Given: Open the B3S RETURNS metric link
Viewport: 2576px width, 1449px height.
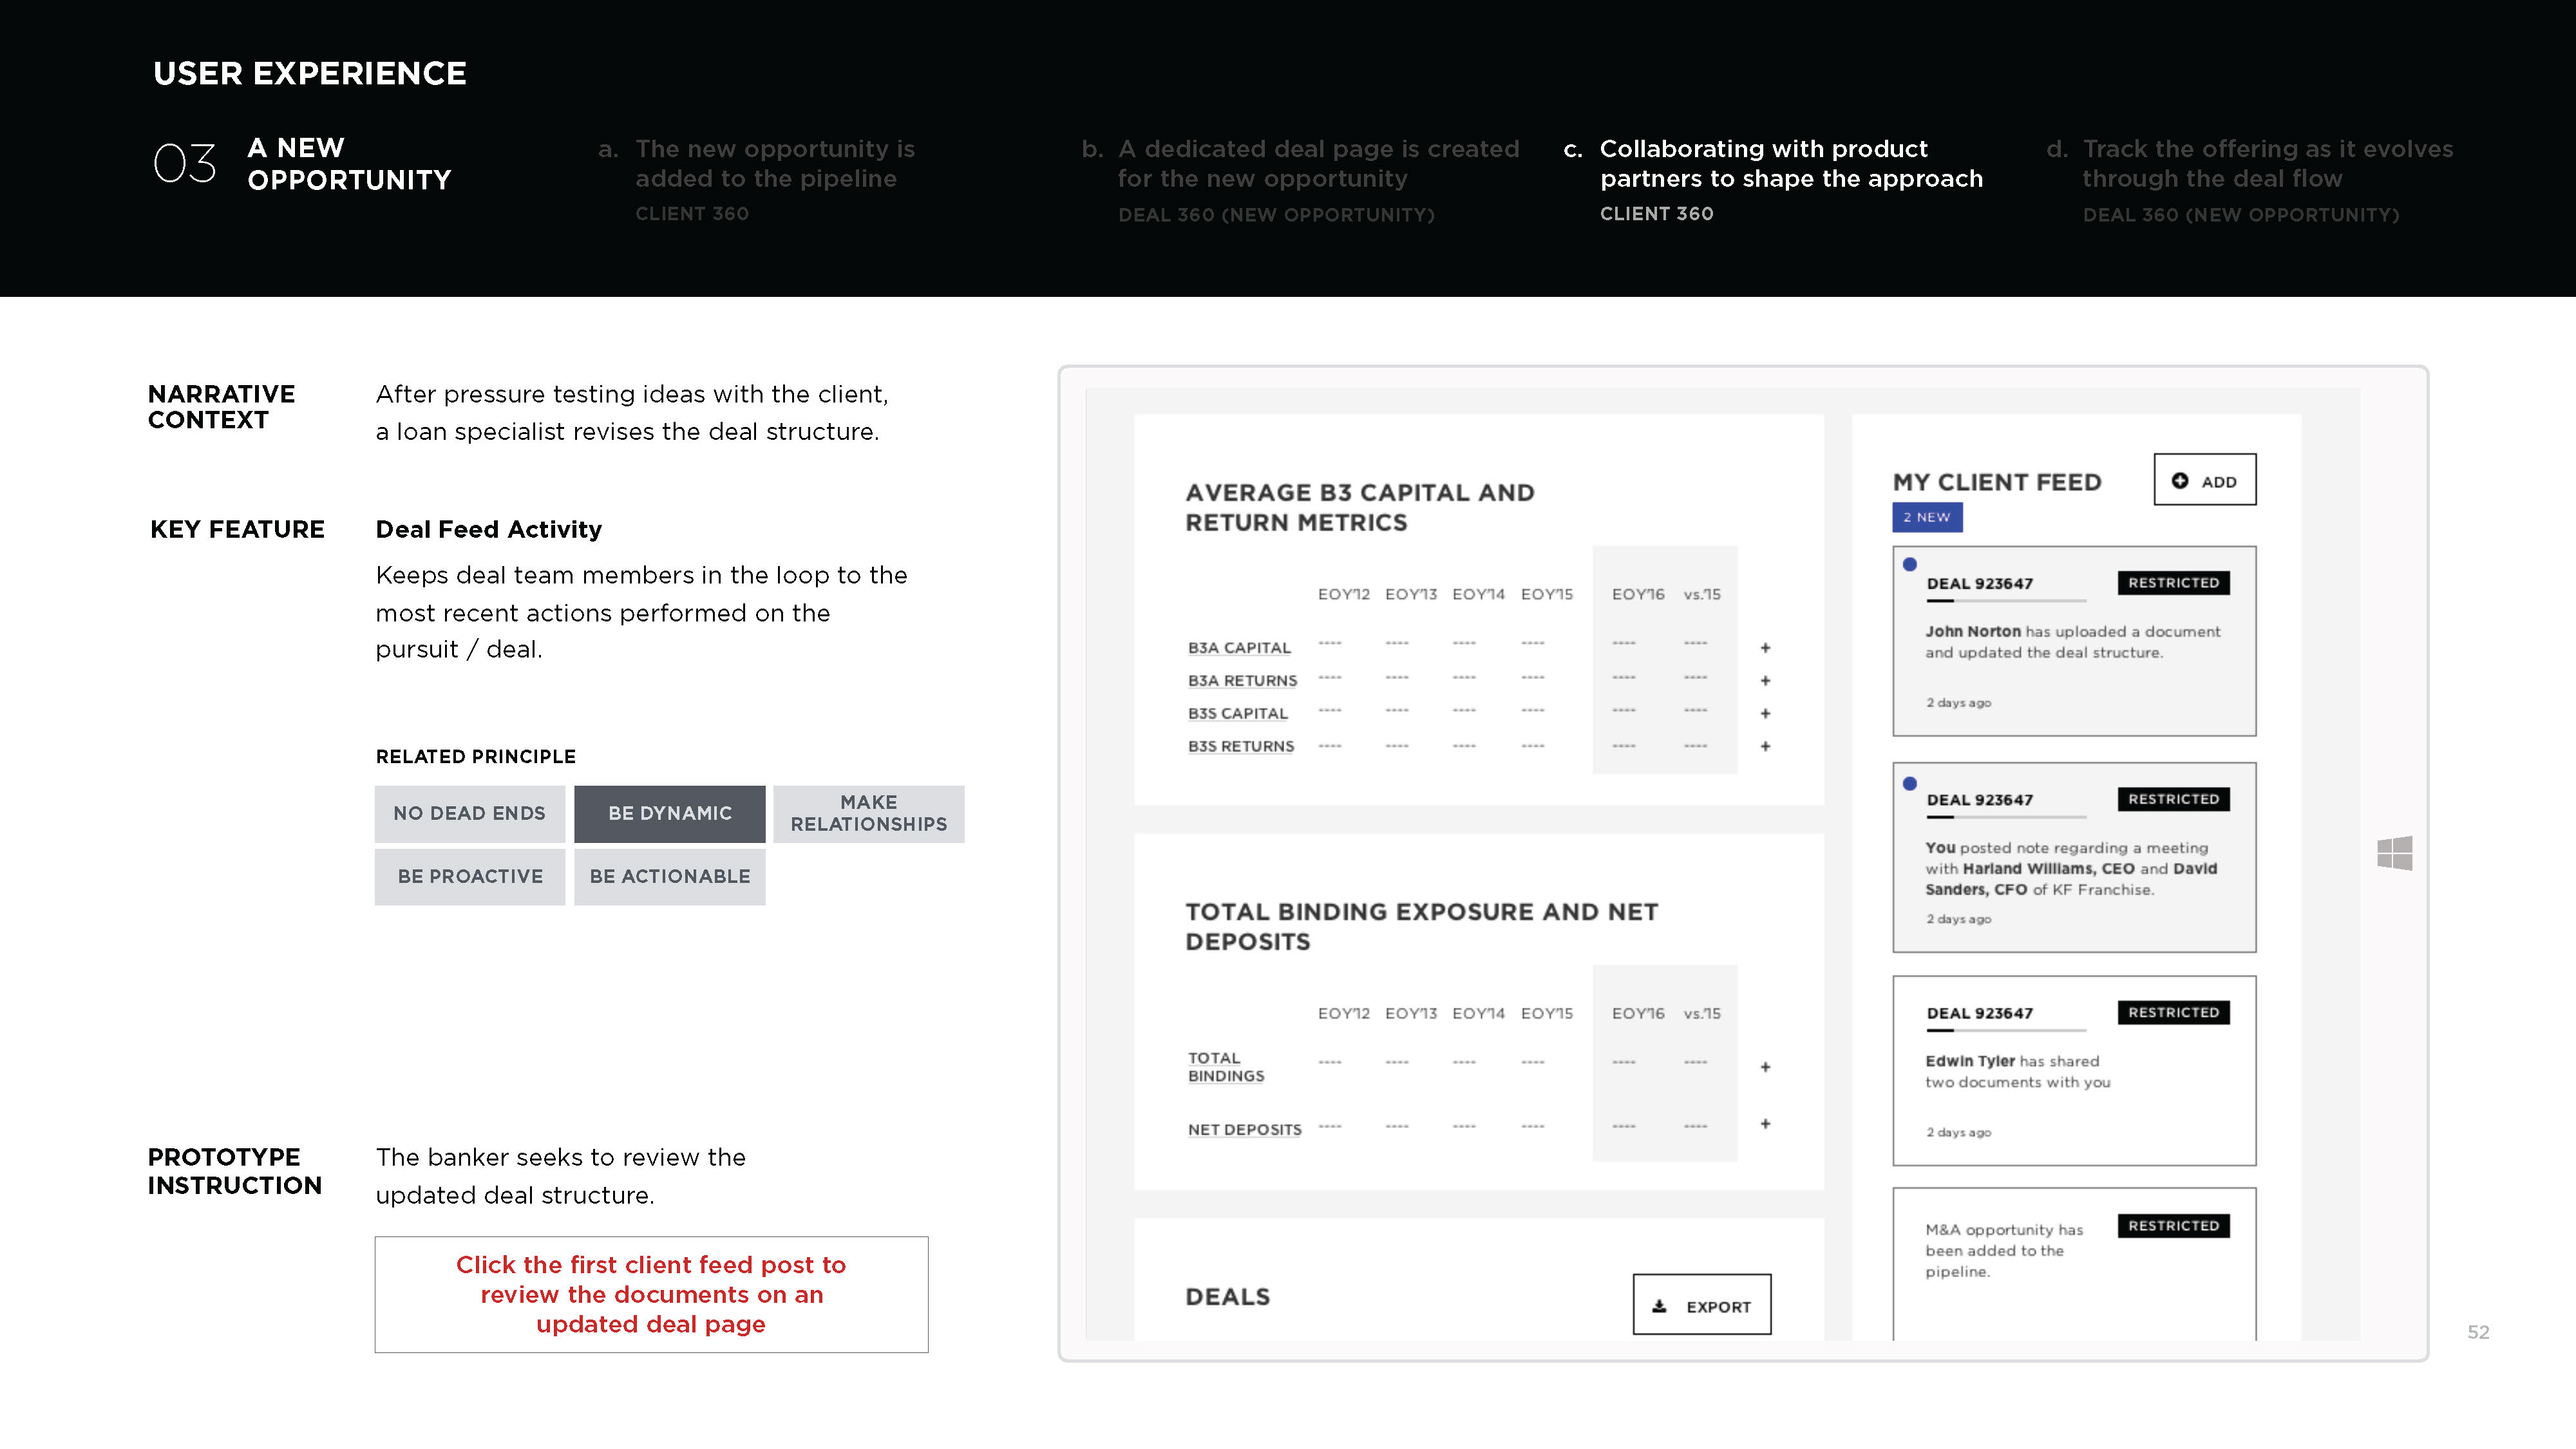Looking at the screenshot, I should pyautogui.click(x=1241, y=747).
